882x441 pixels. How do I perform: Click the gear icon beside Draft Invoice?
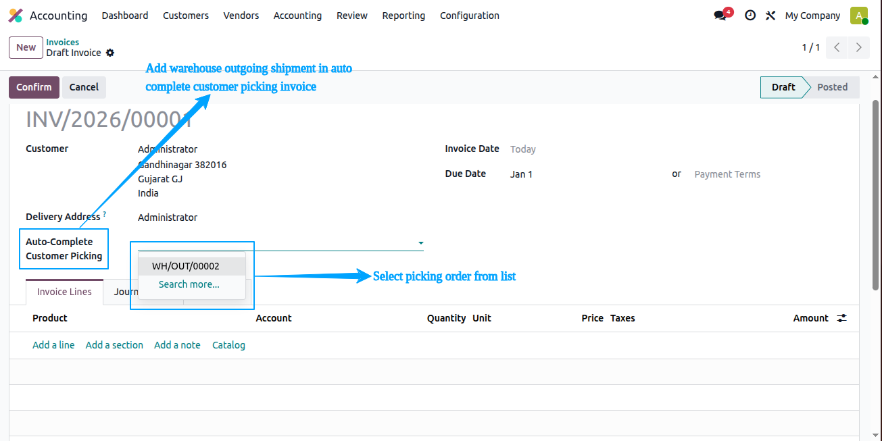pos(110,53)
